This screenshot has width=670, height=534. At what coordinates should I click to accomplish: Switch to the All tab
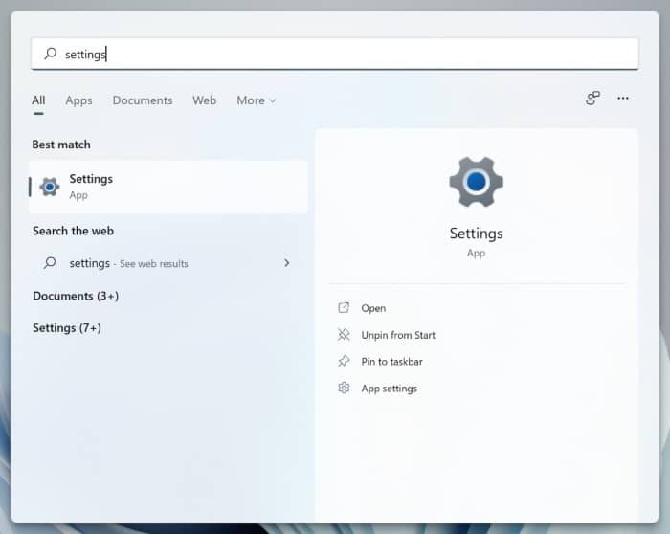(x=38, y=100)
